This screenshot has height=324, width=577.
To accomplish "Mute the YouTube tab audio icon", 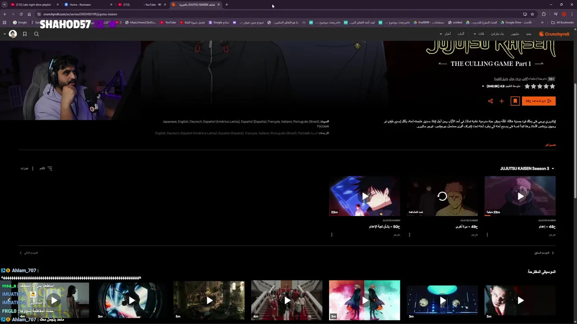I will click(159, 4).
